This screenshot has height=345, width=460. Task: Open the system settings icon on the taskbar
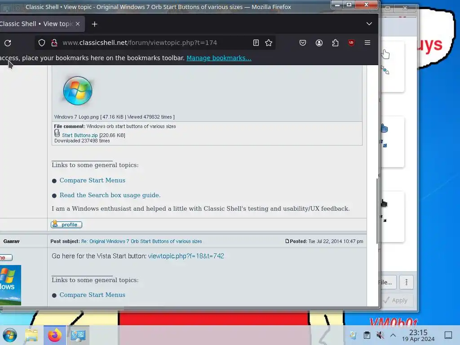click(78, 335)
